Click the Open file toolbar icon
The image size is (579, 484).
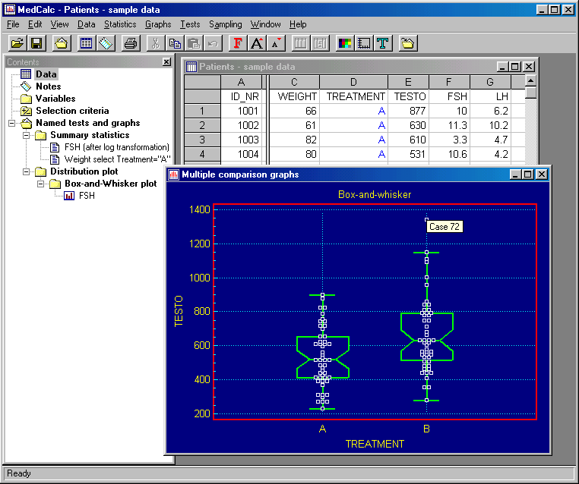point(17,43)
